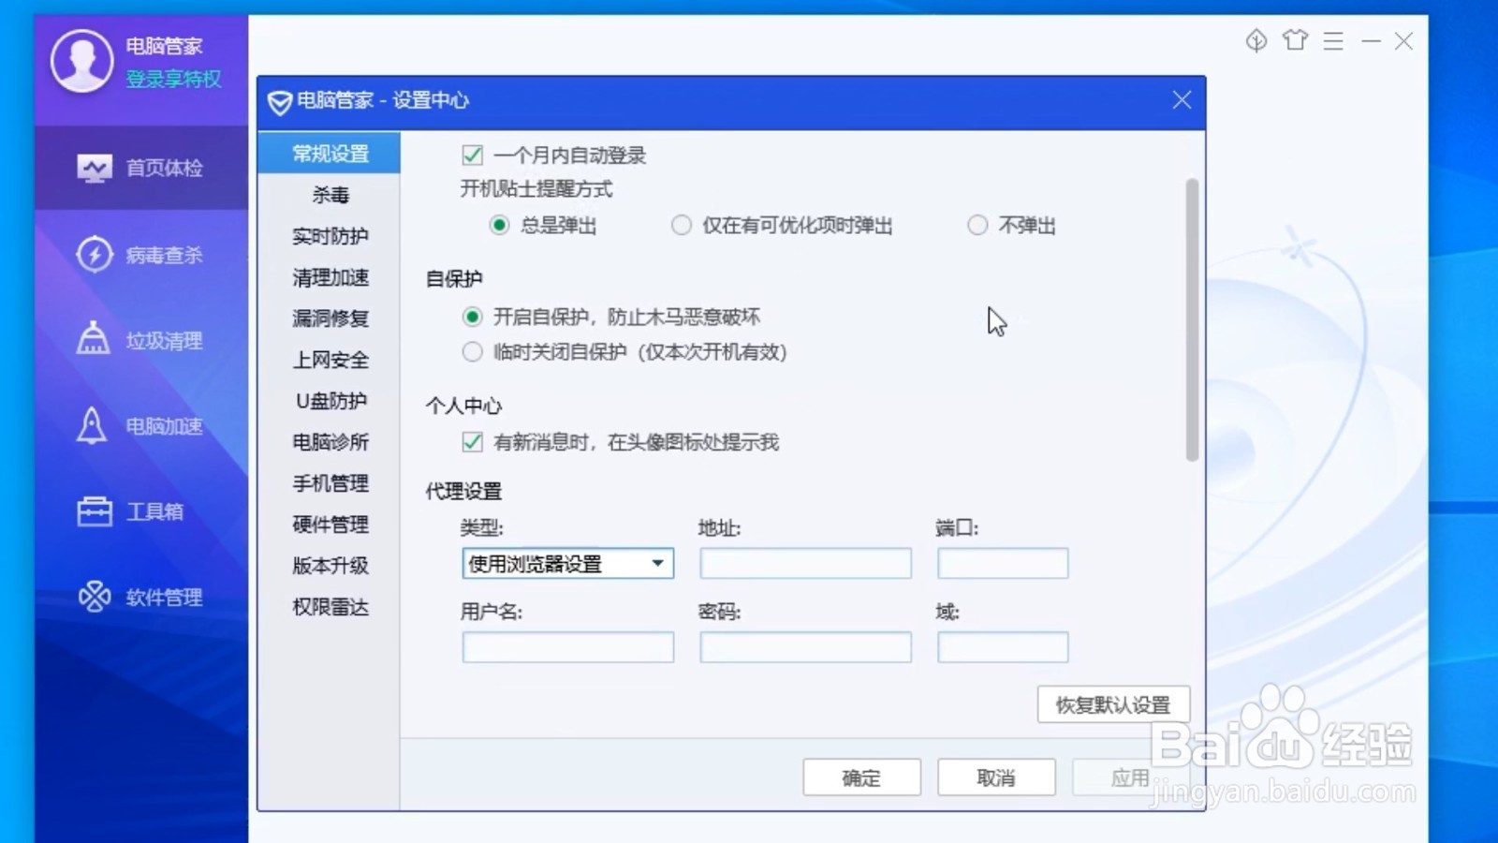This screenshot has width=1498, height=843.
Task: Select 不弹出 radio option
Action: click(977, 226)
